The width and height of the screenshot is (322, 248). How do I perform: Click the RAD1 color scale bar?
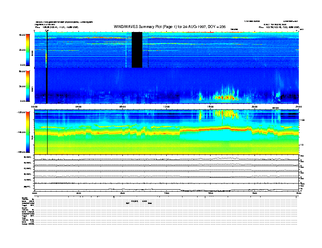(28, 86)
